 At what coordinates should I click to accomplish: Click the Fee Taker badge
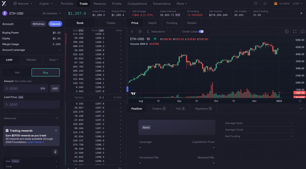pos(15,161)
